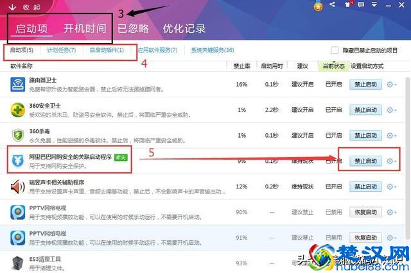The height and width of the screenshot is (273, 411).
Task: Open the main menu dropdown triangle icon
Action: pos(374,4)
